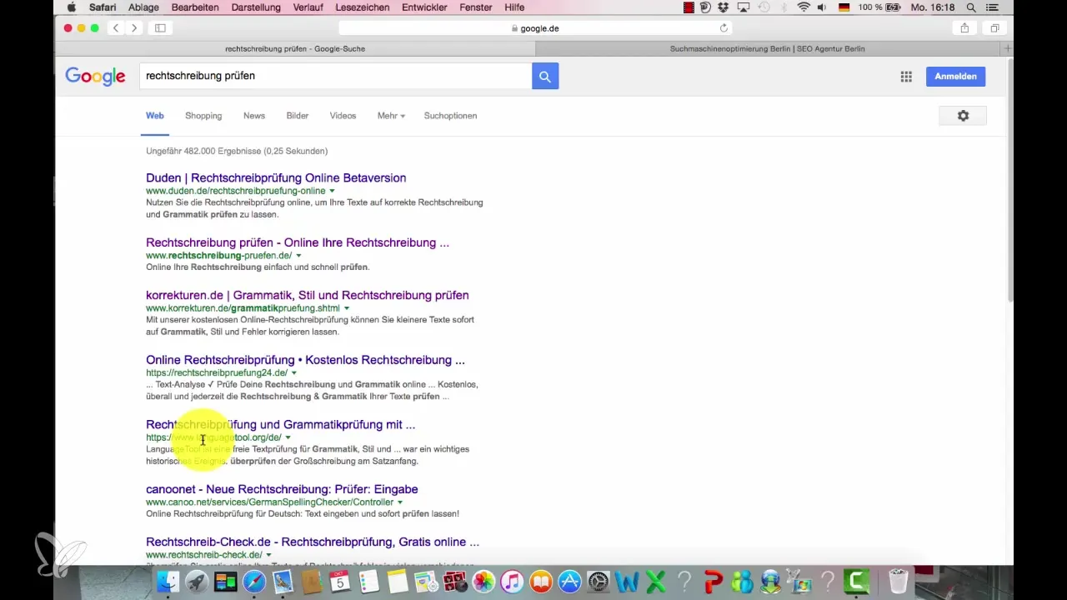Open a new tab with plus button
The image size is (1067, 600).
pyautogui.click(x=1007, y=48)
